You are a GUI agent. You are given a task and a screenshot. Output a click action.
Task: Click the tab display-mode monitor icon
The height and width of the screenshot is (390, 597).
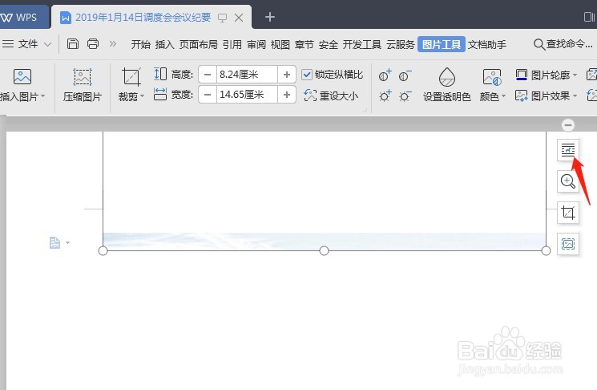pos(222,18)
